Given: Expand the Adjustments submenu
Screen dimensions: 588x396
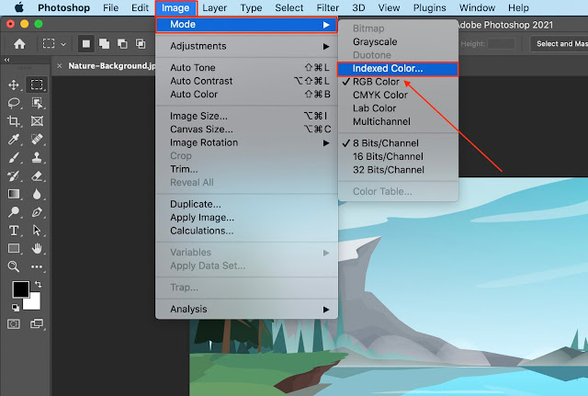Looking at the screenshot, I should click(x=246, y=46).
